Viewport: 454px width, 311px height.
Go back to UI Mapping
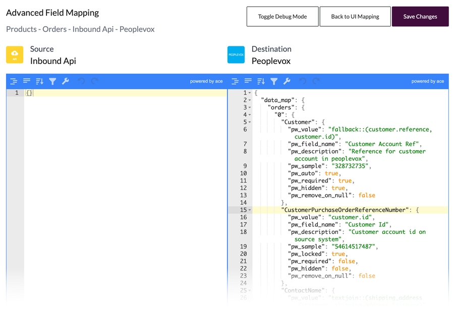(355, 17)
